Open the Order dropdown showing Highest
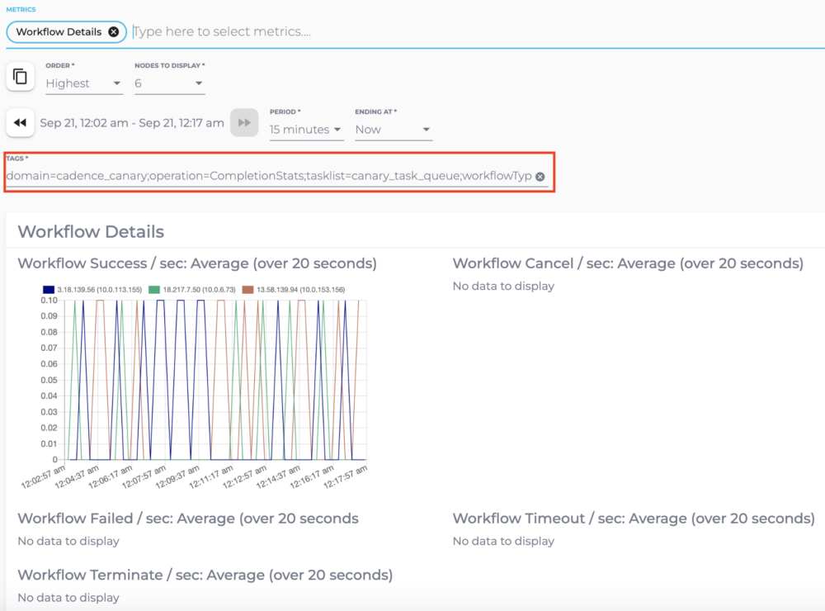The height and width of the screenshot is (611, 825). [x=83, y=83]
